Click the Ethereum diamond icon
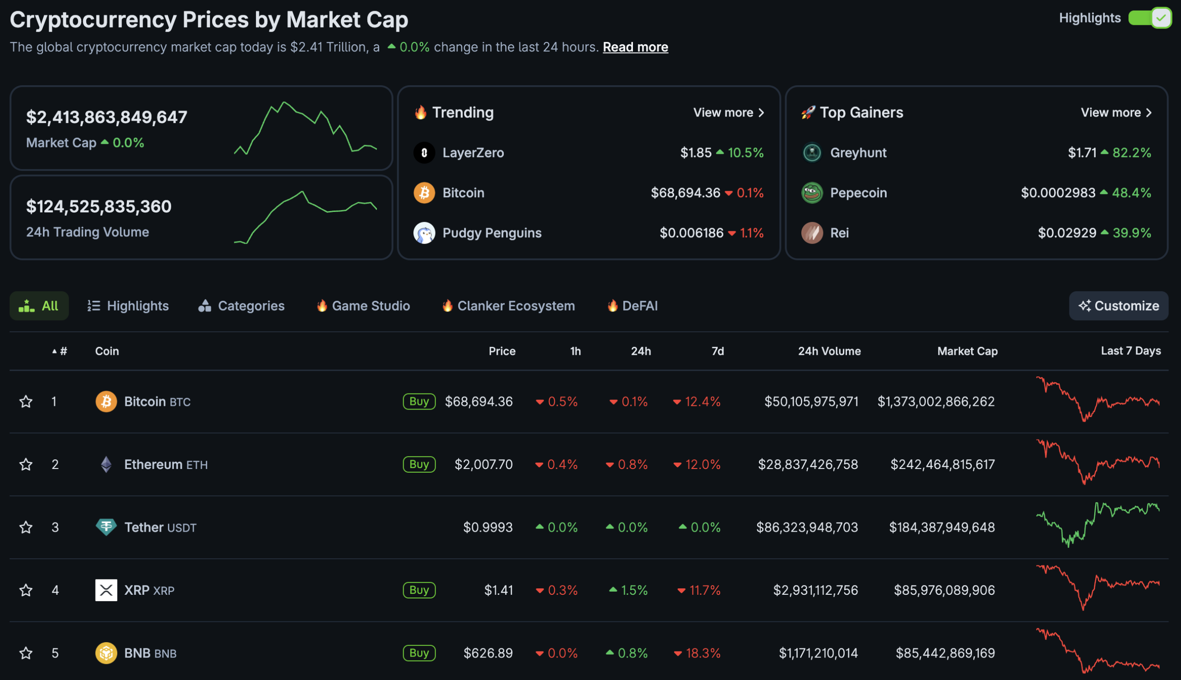1181x680 pixels. 106,464
